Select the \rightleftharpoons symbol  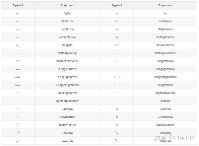point(18,61)
